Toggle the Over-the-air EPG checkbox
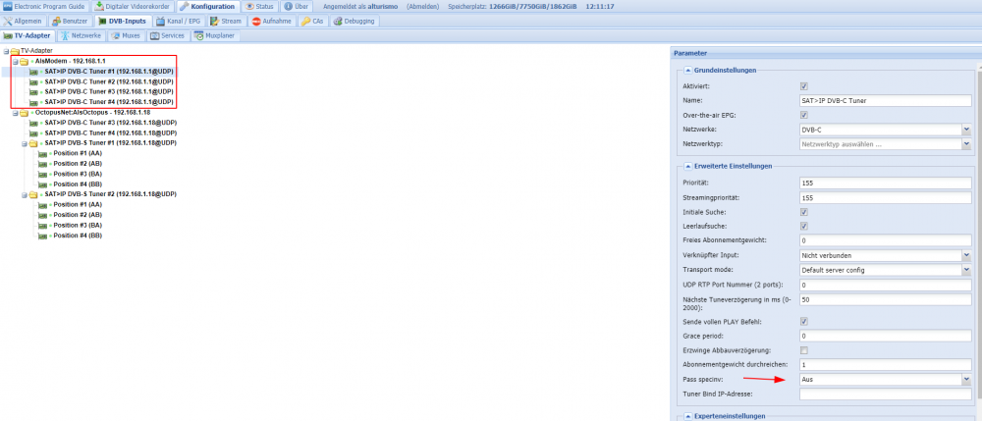982x421 pixels. (x=804, y=115)
